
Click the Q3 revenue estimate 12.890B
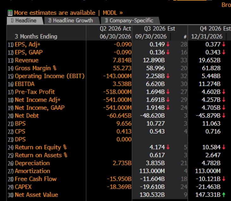click(154, 60)
